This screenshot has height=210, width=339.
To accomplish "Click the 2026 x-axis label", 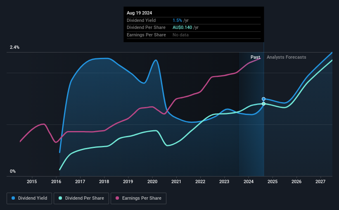I will pyautogui.click(x=296, y=181).
